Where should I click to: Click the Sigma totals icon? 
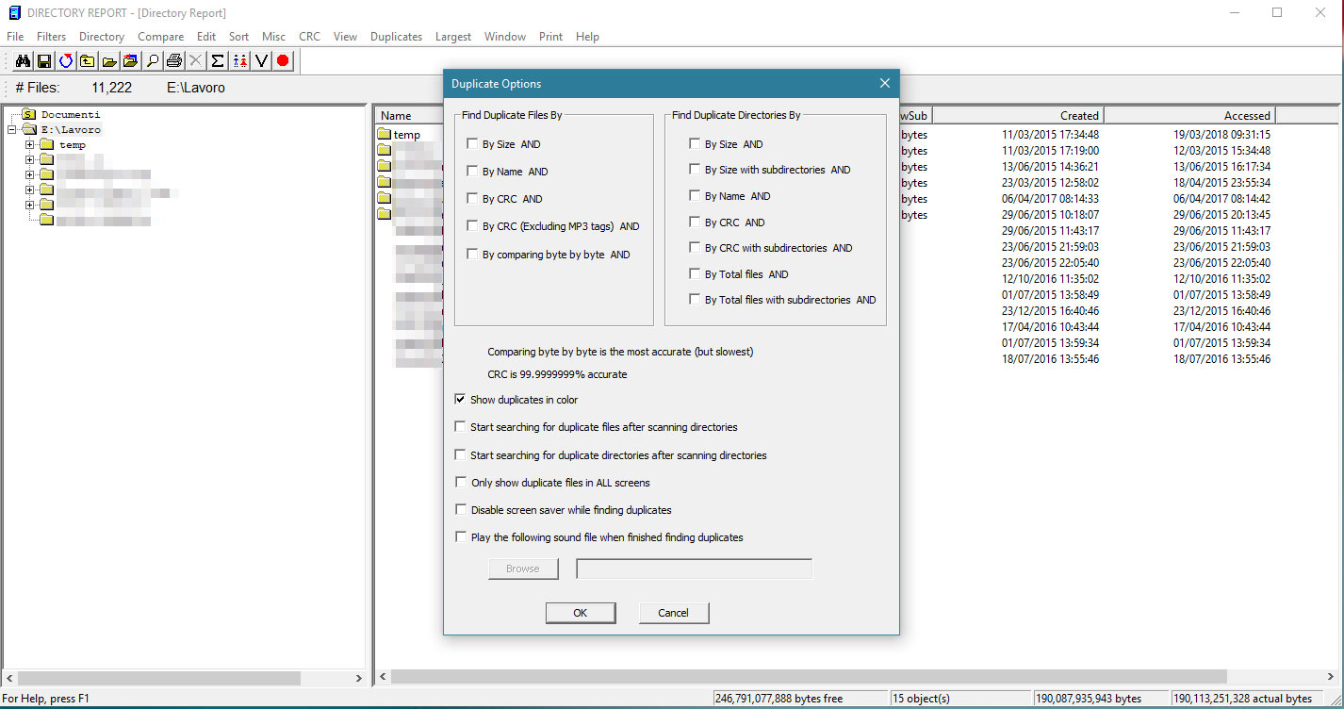tap(217, 61)
